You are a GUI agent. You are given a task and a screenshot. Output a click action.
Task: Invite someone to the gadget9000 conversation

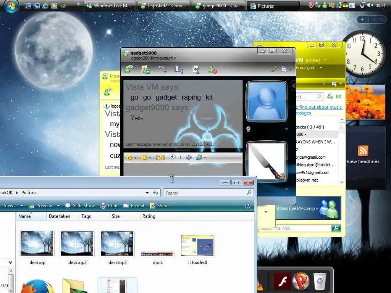tap(129, 69)
